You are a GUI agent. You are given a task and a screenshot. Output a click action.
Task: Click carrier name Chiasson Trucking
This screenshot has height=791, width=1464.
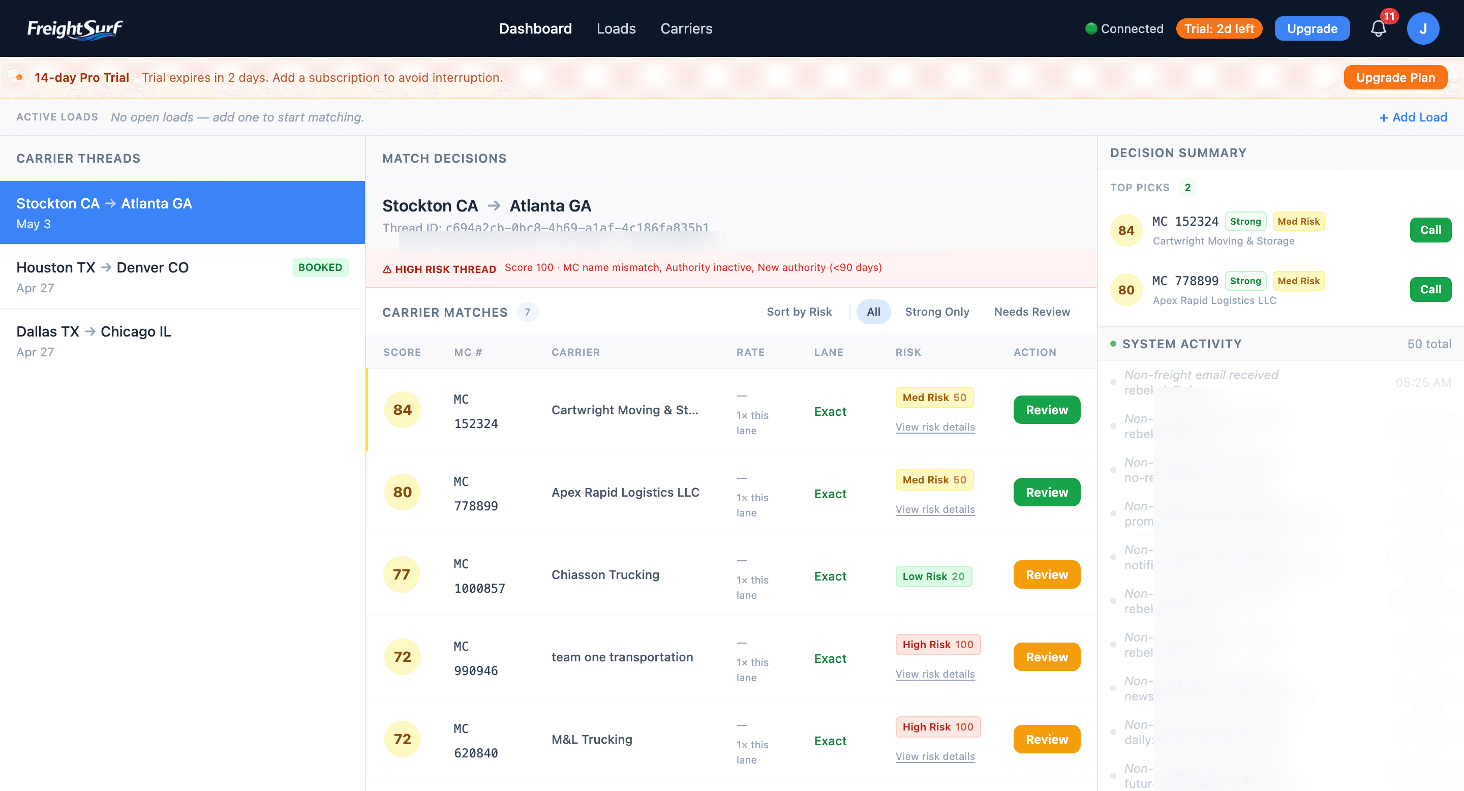click(605, 574)
